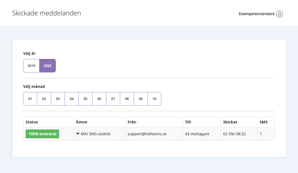This screenshot has width=298, height=173.
Task: Click the SMS column header
Action: (266, 122)
